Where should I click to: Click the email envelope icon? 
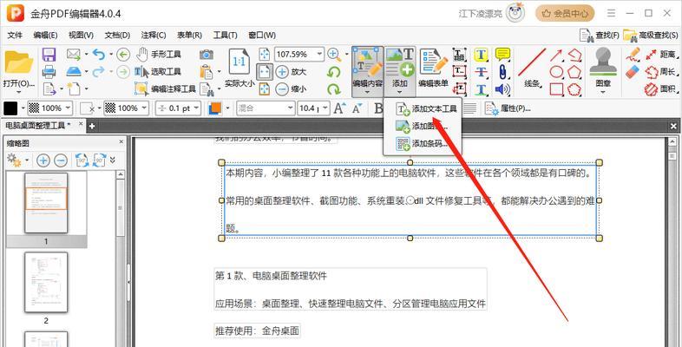tap(74, 55)
